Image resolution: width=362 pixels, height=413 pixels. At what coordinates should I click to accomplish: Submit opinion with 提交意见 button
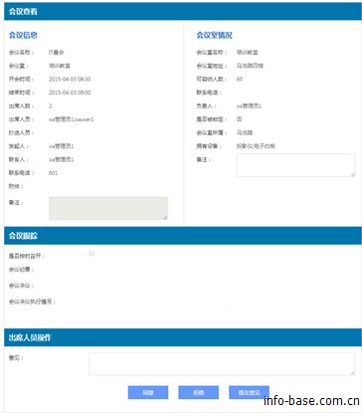pos(249,392)
